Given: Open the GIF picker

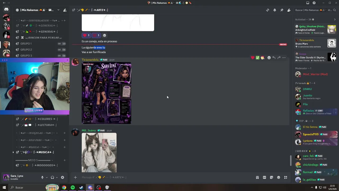Looking at the screenshot, I should (x=264, y=177).
